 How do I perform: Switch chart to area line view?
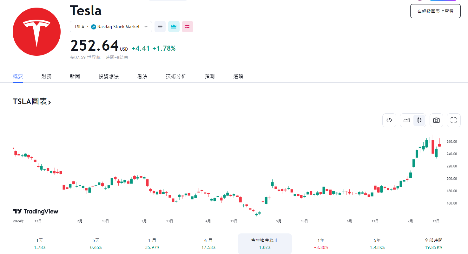click(x=406, y=120)
